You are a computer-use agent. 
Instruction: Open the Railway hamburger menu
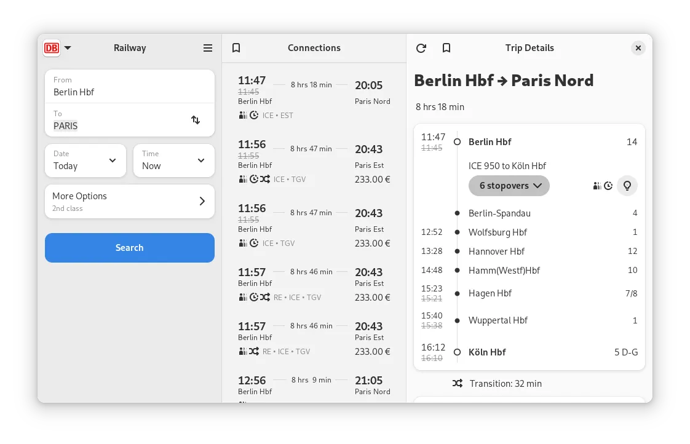tap(208, 48)
